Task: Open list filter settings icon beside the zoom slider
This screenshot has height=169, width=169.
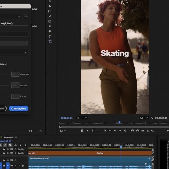Action: point(41,131)
